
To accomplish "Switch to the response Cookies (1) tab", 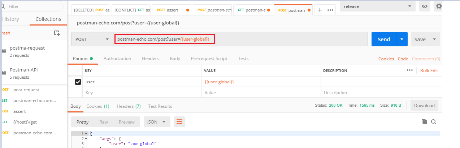I will pos(98,106).
